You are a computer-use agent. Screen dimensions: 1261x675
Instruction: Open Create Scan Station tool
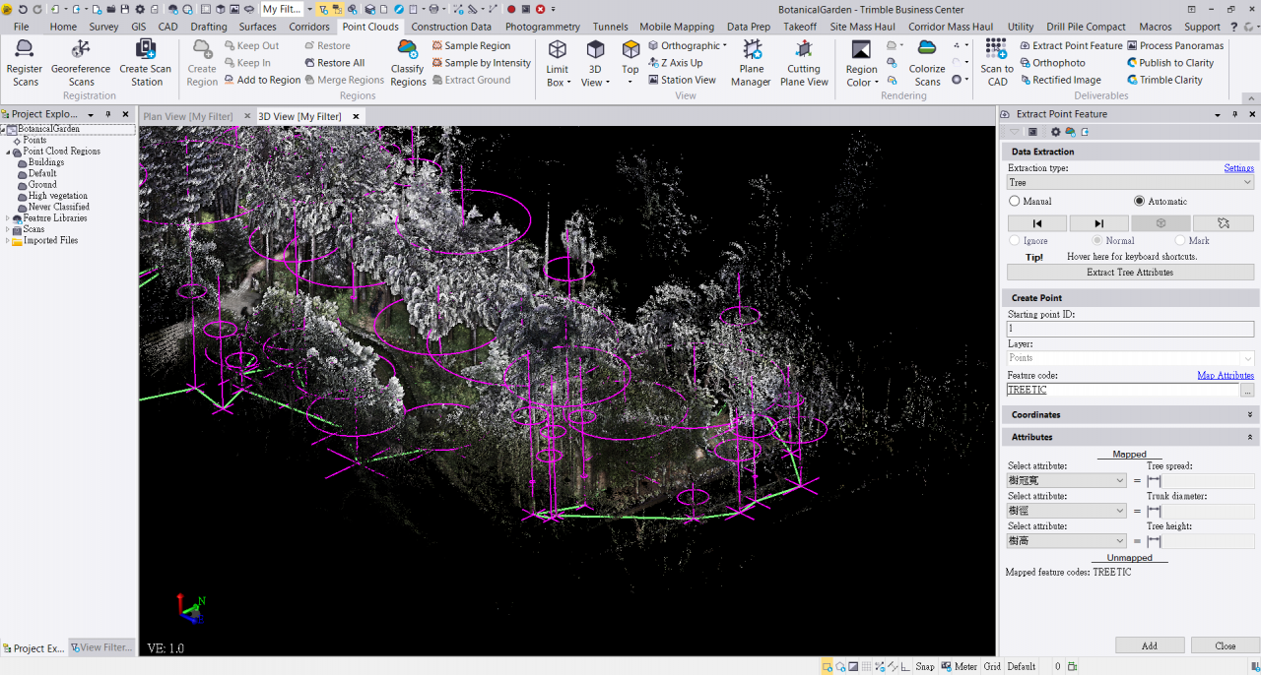point(146,63)
